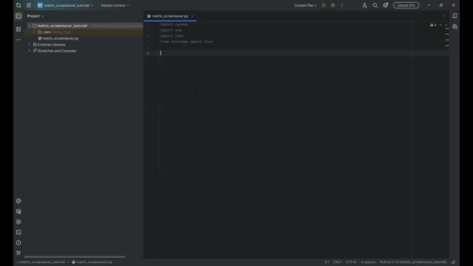Viewport: 473px width, 266px height.
Task: Open Python 3.13 interpreter selector
Action: [413, 262]
